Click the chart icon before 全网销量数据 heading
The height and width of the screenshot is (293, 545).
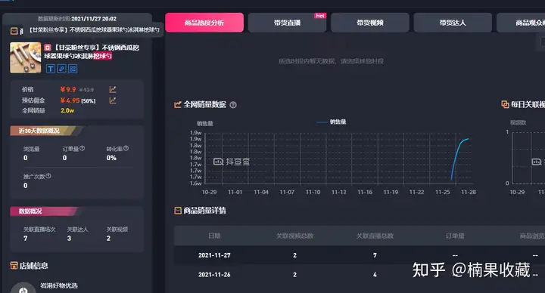pos(178,104)
